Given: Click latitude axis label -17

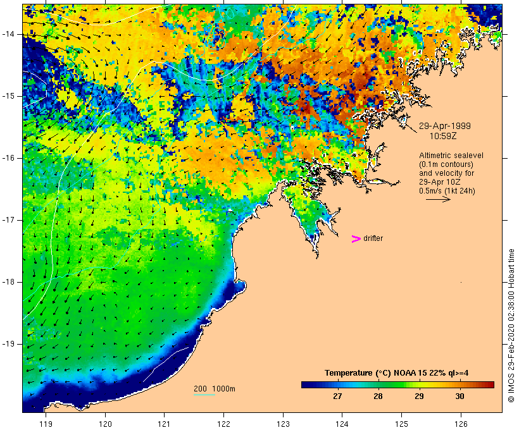Looking at the screenshot, I should pos(8,220).
